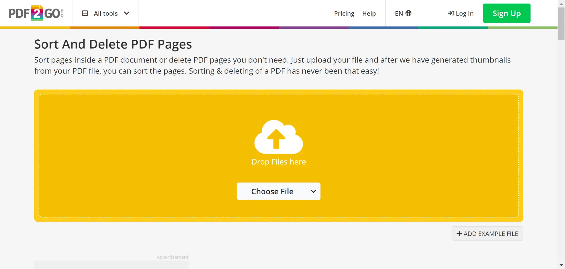Image resolution: width=565 pixels, height=269 pixels.
Task: Open the Choose File dropdown arrow
Action: pos(313,191)
